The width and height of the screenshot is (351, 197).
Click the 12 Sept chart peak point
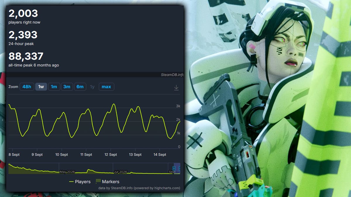pyautogui.click(x=114, y=104)
